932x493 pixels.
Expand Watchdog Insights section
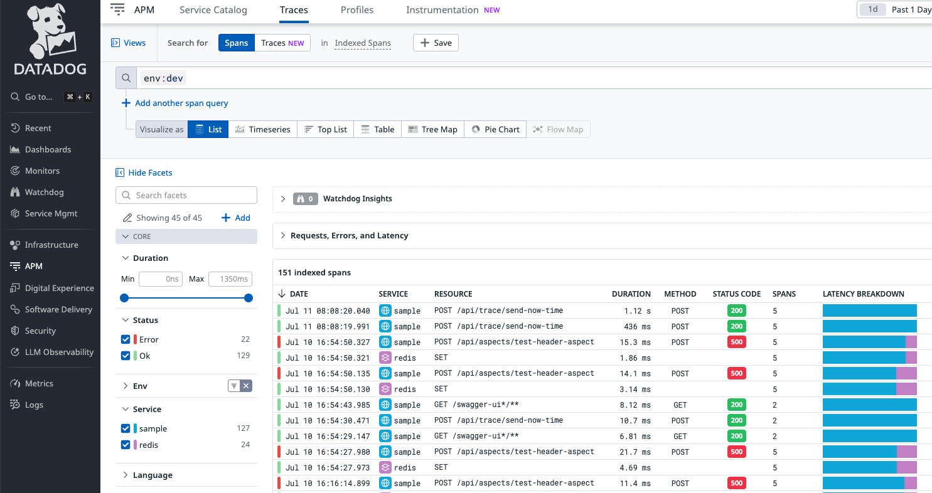pyautogui.click(x=283, y=199)
